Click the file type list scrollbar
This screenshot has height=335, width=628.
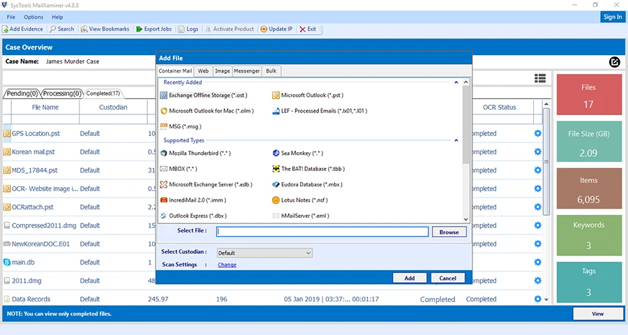pyautogui.click(x=466, y=125)
